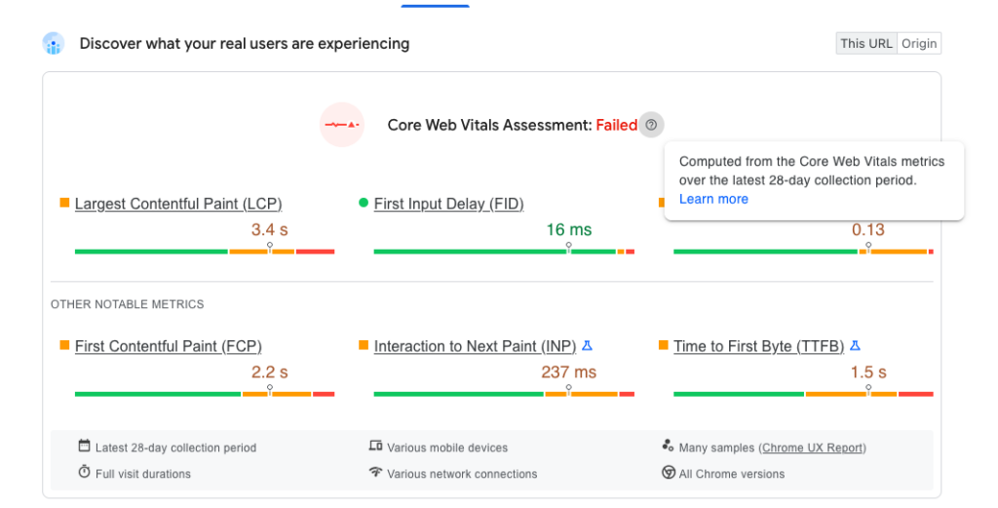Switch to the Origin view

(918, 44)
